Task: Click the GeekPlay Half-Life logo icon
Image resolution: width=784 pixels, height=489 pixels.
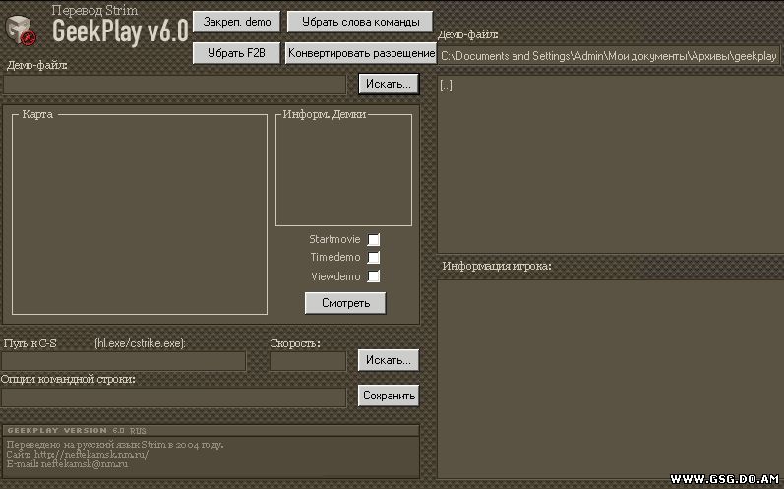Action: click(x=21, y=31)
